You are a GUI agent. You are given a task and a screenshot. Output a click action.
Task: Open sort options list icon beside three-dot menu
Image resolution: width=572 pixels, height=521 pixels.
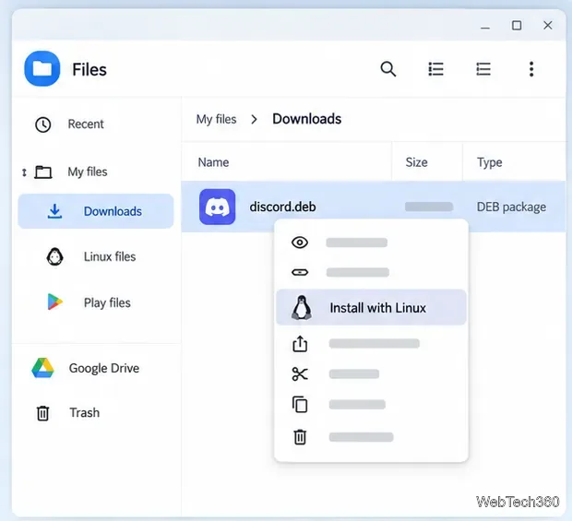[x=483, y=69]
